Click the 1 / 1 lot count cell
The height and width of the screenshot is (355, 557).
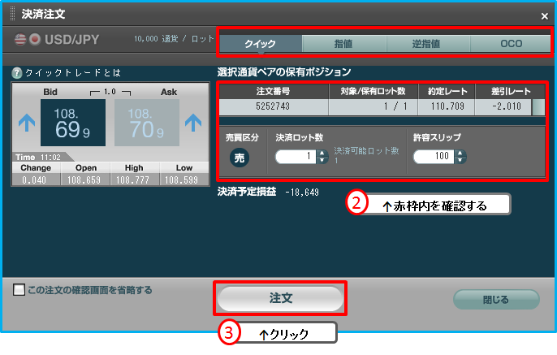tap(373, 106)
